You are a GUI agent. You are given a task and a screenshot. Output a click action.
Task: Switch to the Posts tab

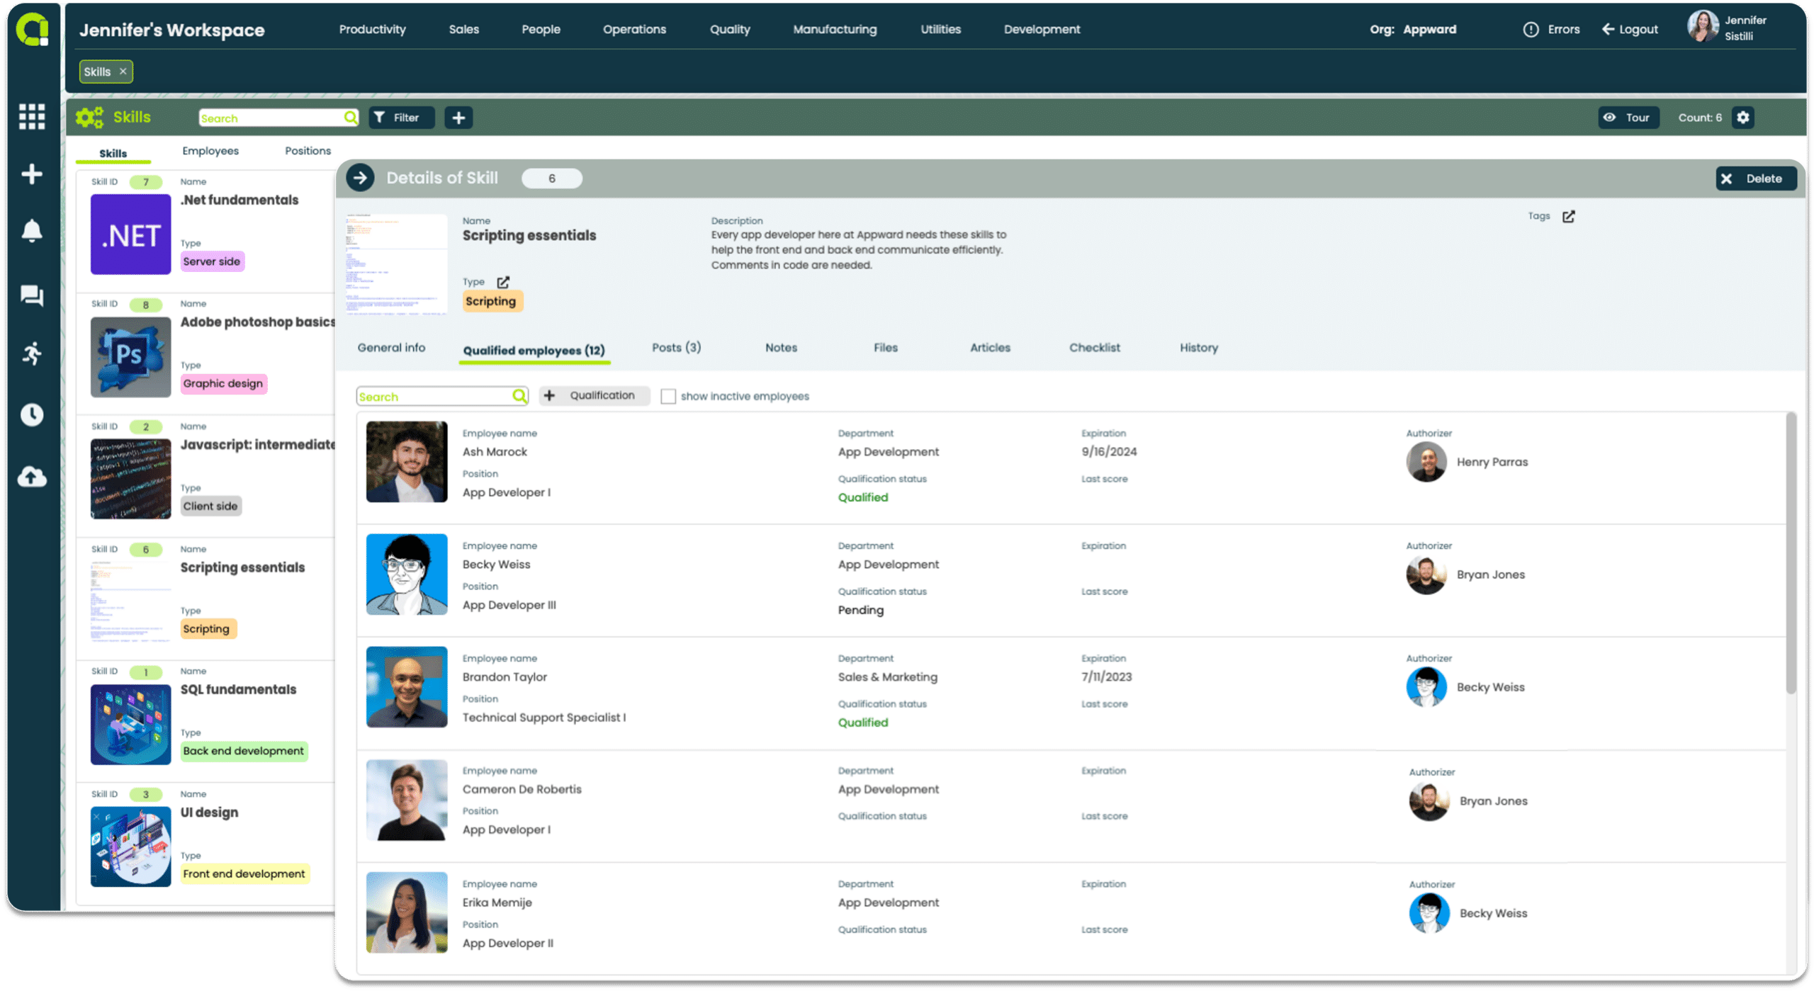(676, 348)
